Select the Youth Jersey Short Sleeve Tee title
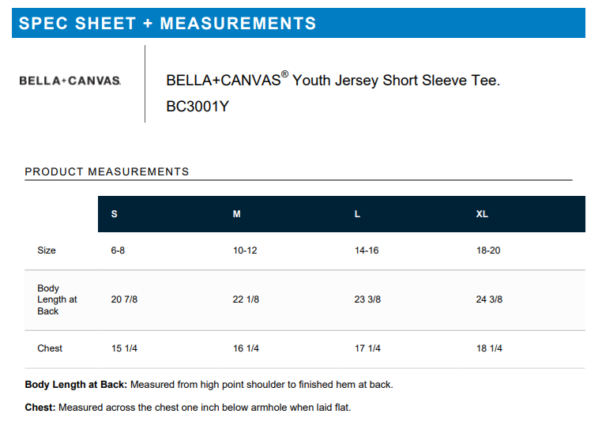Viewport: 598px width, 425px height. 333,81
